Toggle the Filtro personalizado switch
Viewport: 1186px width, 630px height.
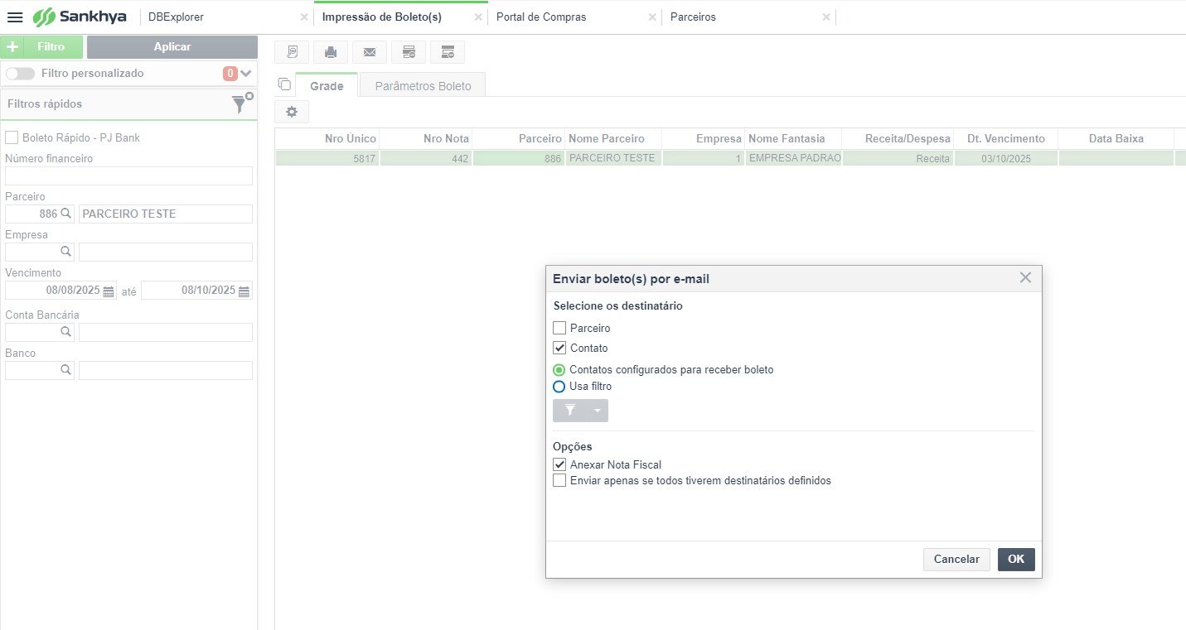[x=20, y=74]
